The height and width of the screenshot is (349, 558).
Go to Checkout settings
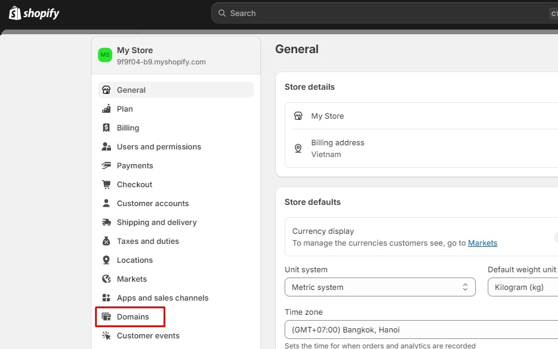[x=176, y=184]
